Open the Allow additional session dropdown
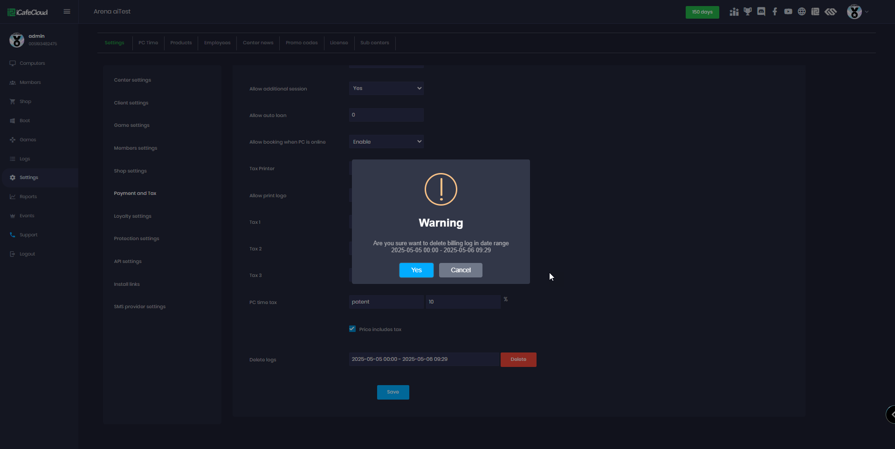 click(386, 88)
